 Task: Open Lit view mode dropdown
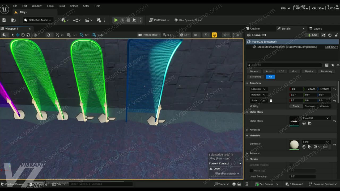point(185,35)
